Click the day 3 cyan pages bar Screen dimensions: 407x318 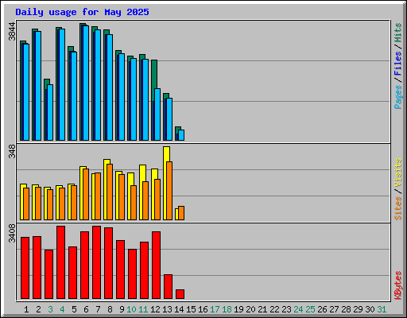(50, 113)
